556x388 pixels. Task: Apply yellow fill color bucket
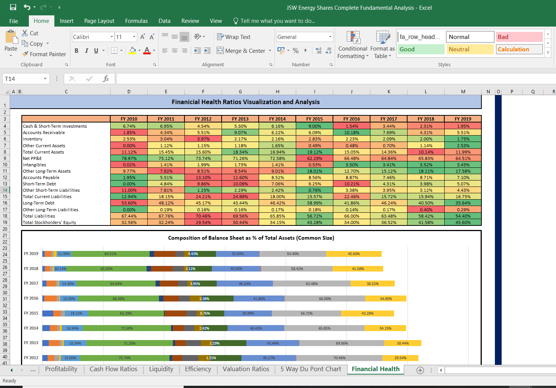pyautogui.click(x=132, y=51)
